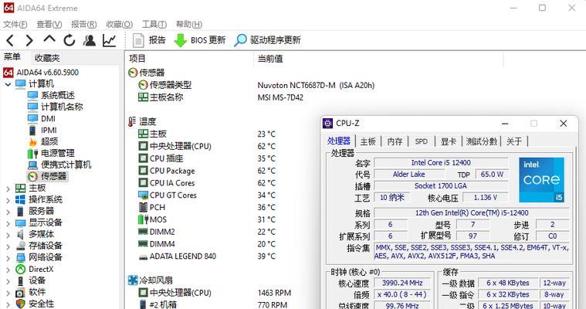
Task: Select the 主板名称 row
Action: click(221, 97)
